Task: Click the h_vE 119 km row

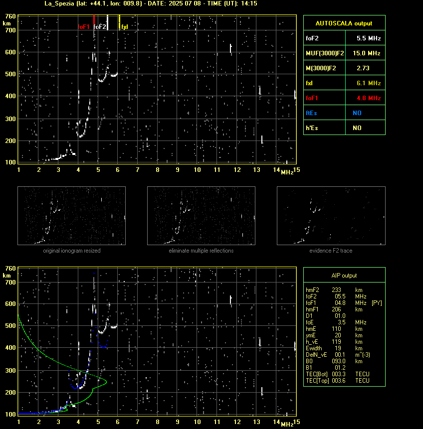Action: point(334,342)
